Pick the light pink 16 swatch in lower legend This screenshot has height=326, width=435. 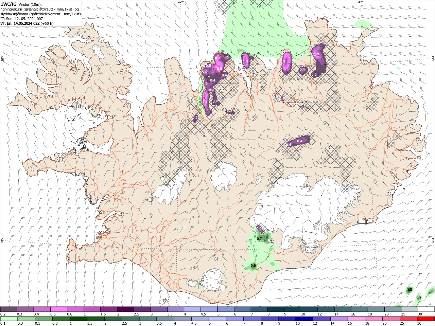click(x=356, y=319)
